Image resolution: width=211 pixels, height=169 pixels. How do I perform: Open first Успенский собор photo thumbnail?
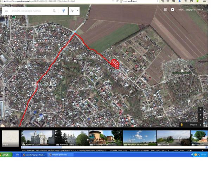38,138
